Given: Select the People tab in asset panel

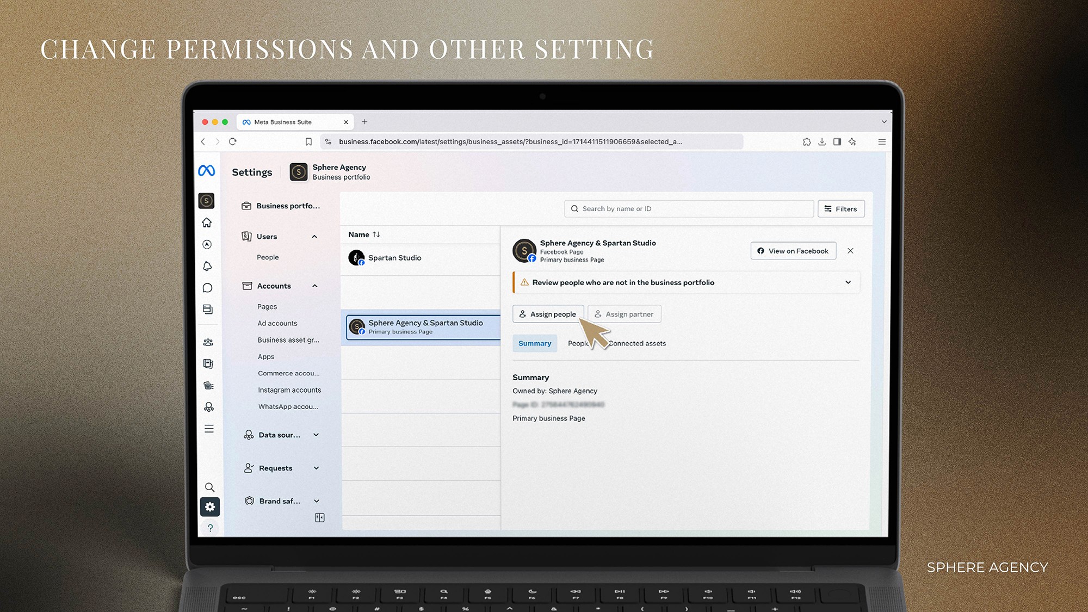Looking at the screenshot, I should point(579,343).
